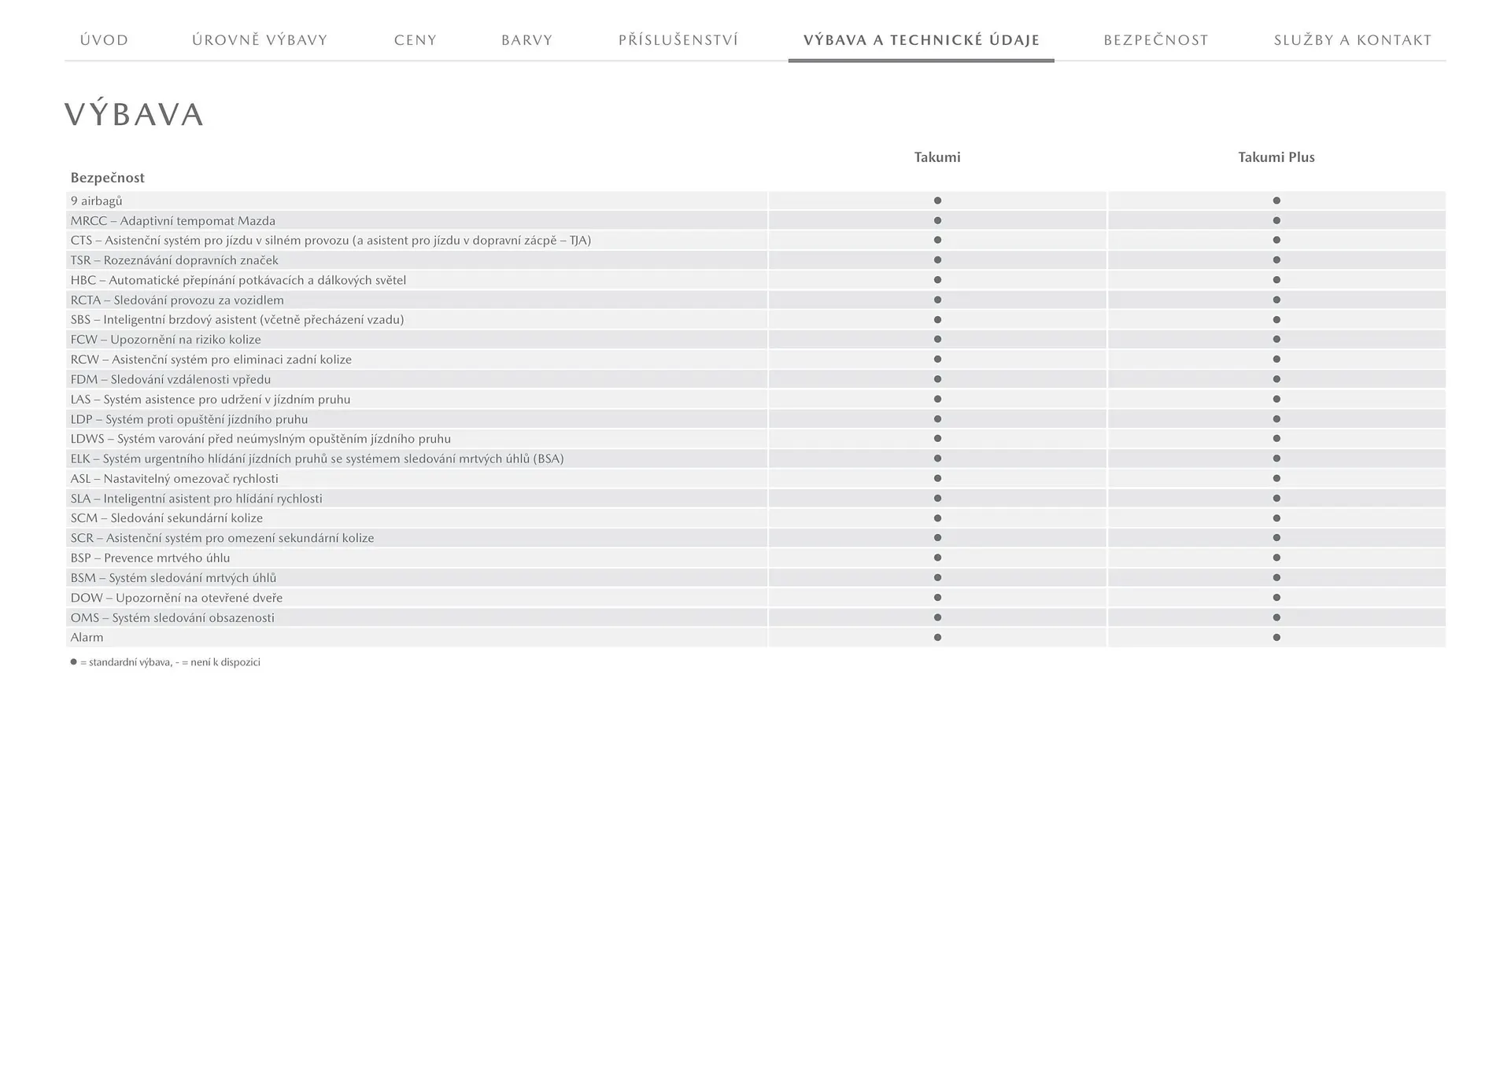Open PŘÍSLUŠENSTVÍ tab
The width and height of the screenshot is (1511, 1068).
tap(678, 40)
